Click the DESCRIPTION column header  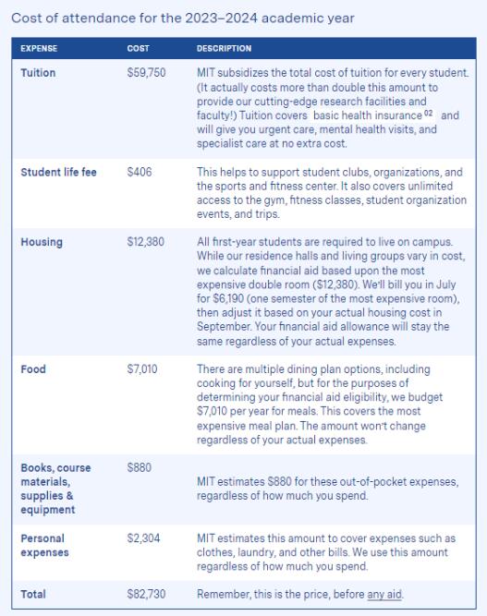tap(224, 49)
